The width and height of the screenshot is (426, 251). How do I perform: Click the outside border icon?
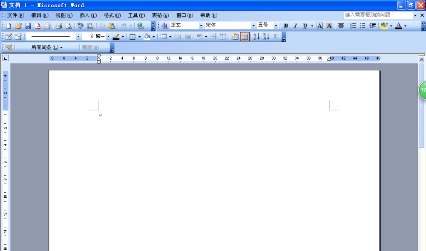point(132,37)
